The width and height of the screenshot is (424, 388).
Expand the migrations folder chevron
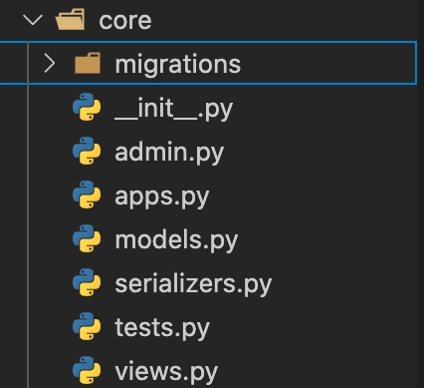tap(50, 64)
